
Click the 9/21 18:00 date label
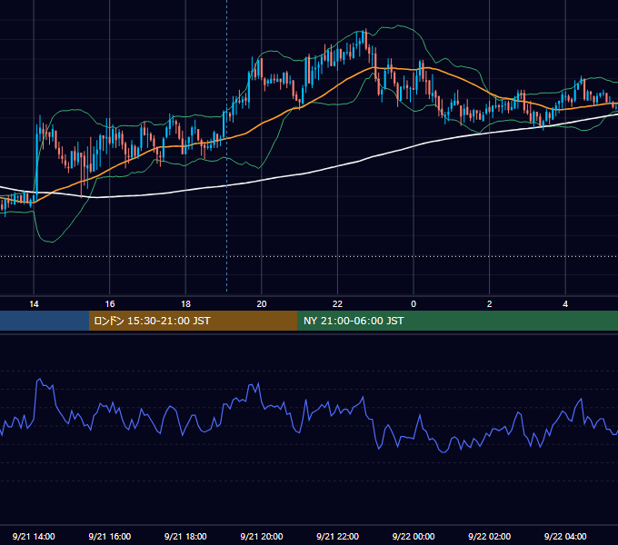tap(185, 536)
